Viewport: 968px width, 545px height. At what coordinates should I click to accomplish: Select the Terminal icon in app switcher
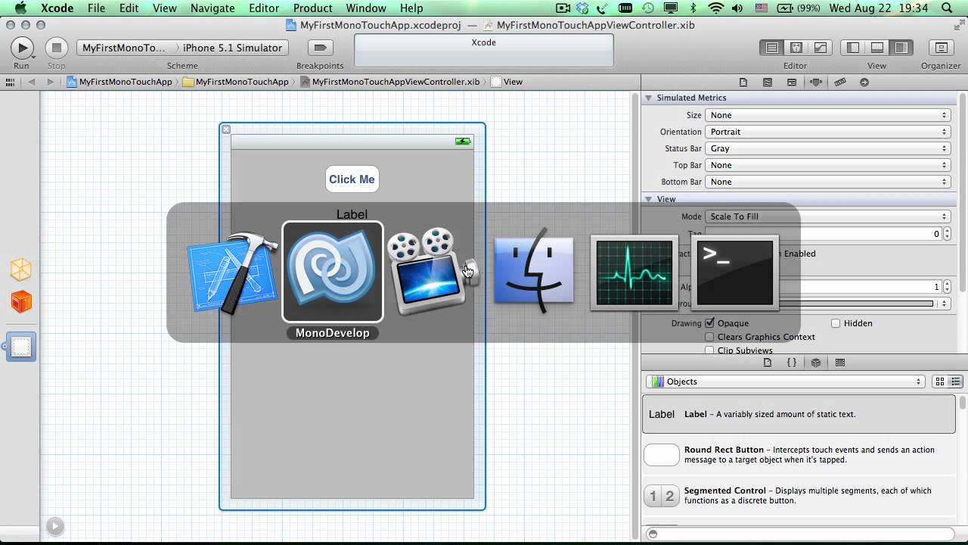pyautogui.click(x=734, y=272)
